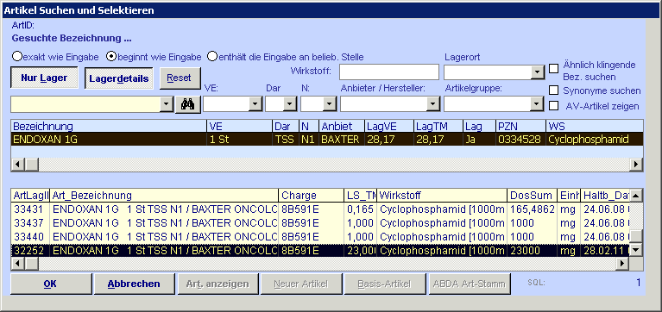This screenshot has height=312, width=662.
Task: Select stock row 33440
Action: pos(320,236)
